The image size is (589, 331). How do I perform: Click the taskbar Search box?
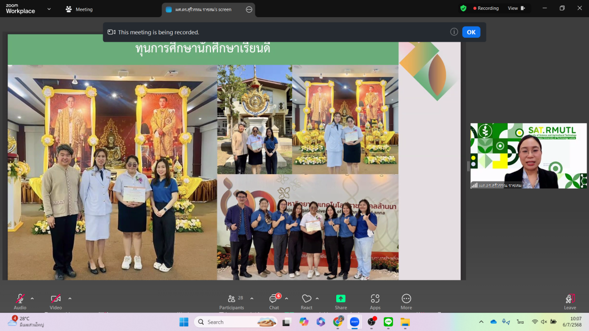tap(236, 322)
